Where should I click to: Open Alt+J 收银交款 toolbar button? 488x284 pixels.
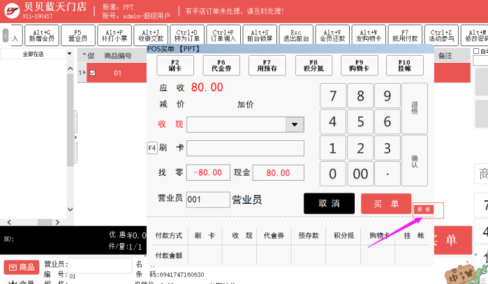coord(151,36)
